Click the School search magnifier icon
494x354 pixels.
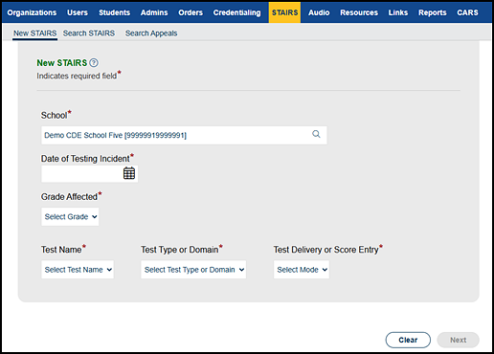pos(316,134)
